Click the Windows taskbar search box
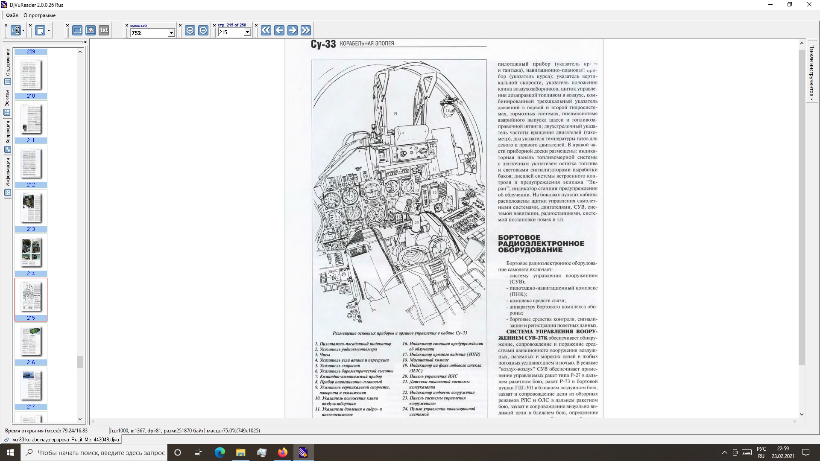The height and width of the screenshot is (461, 820). (x=94, y=452)
